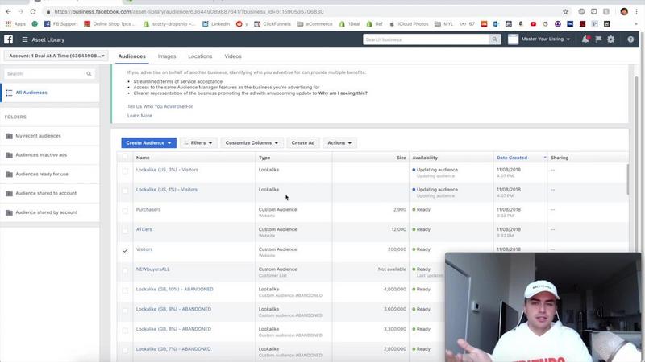Click the Create Ad button
This screenshot has height=362, width=645.
(303, 143)
